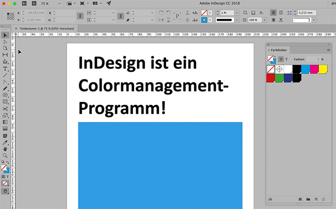This screenshot has width=336, height=209.
Task: Click the swatch views button in Farbfelder
Action: click(x=301, y=199)
